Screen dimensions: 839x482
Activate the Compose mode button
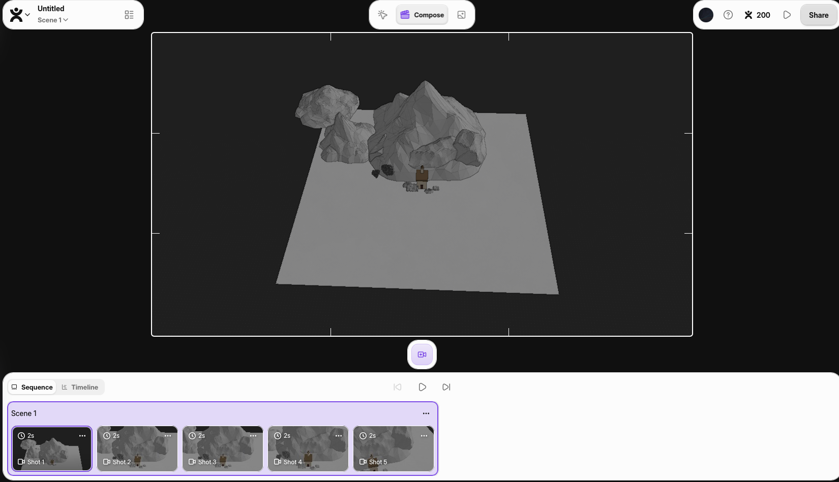coord(422,15)
